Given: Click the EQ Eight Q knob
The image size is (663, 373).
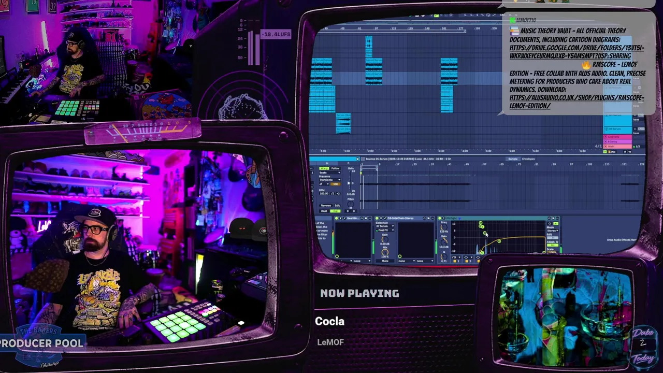Looking at the screenshot, I should pos(444,257).
